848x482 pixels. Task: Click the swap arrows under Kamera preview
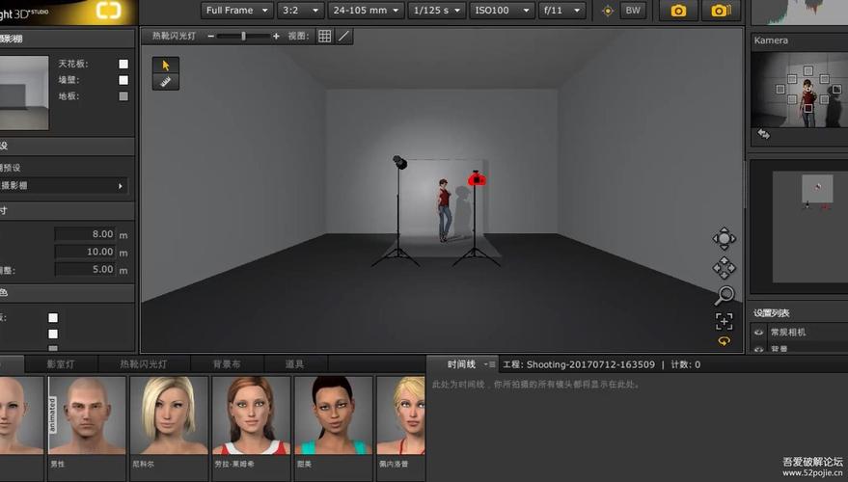(764, 134)
